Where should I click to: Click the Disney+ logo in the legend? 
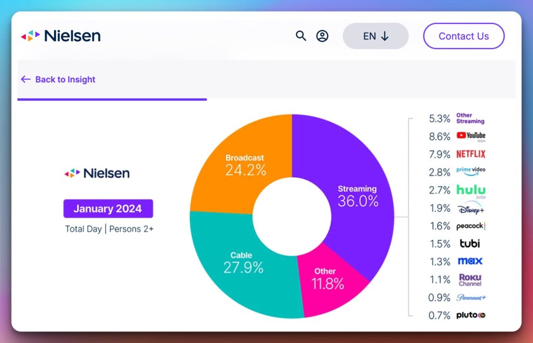[x=471, y=208]
